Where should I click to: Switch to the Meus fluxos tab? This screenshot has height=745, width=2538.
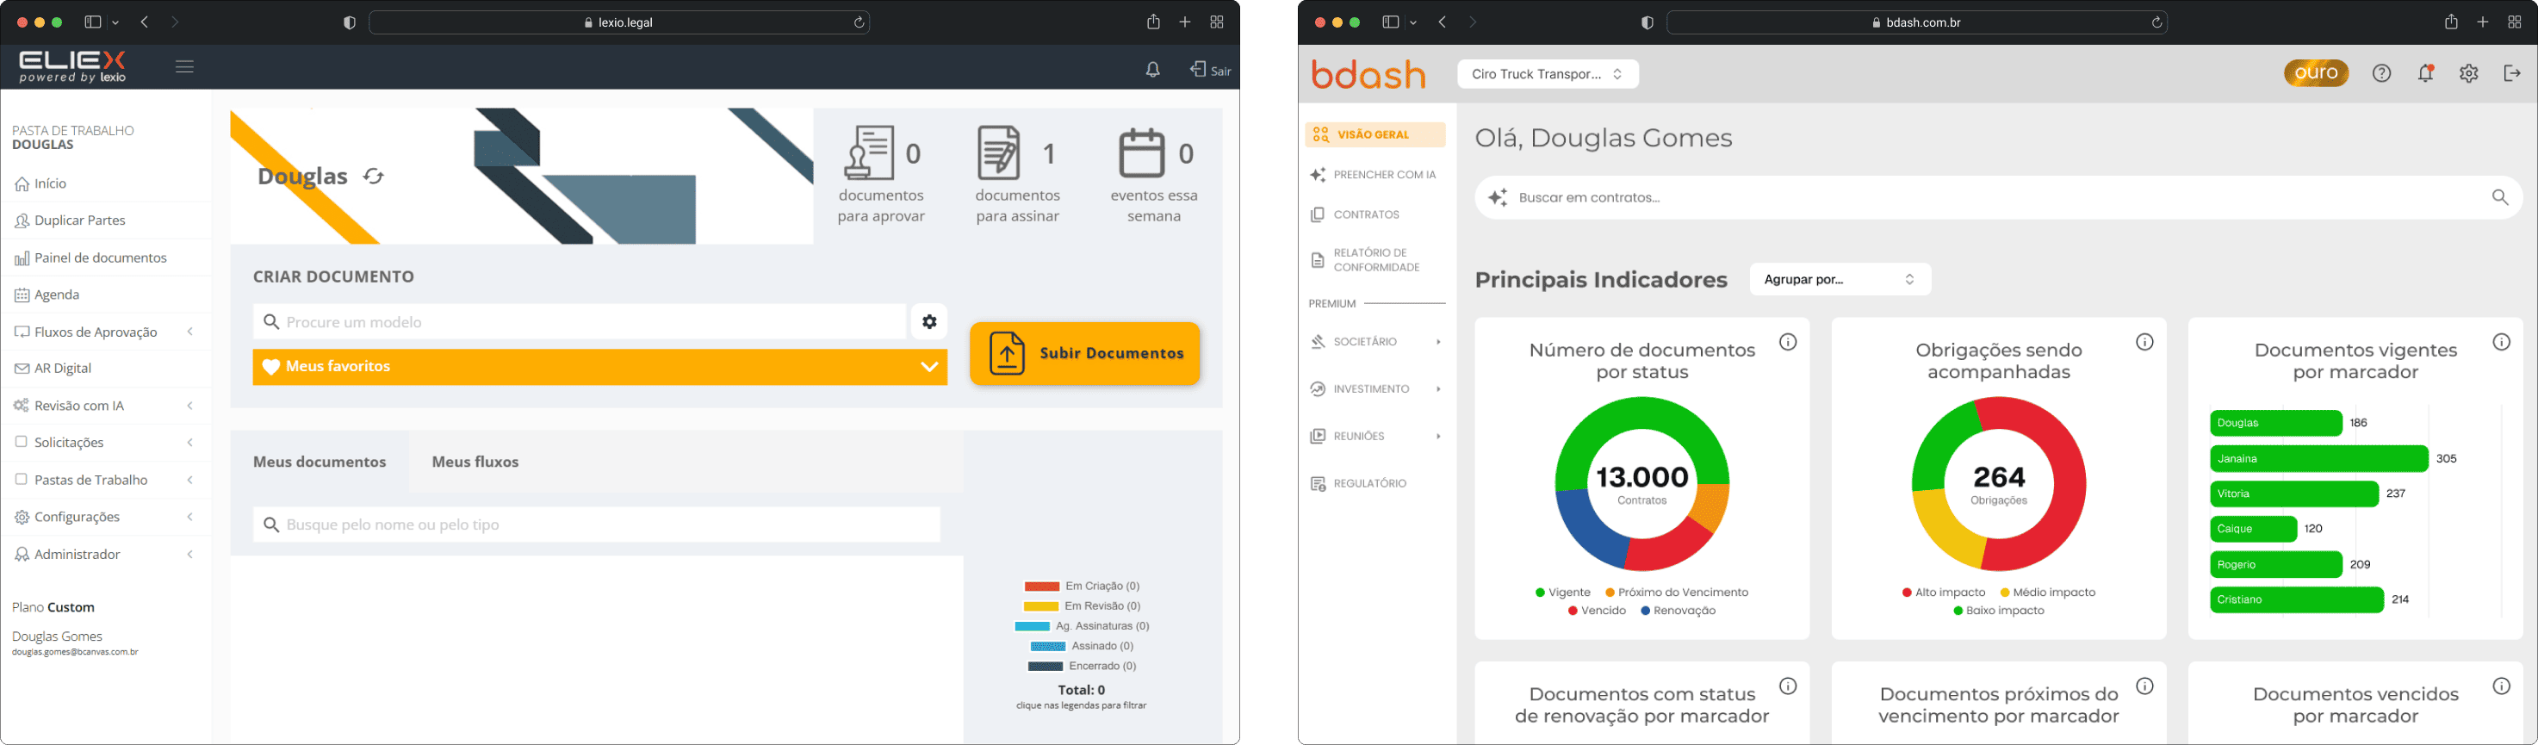coord(475,463)
